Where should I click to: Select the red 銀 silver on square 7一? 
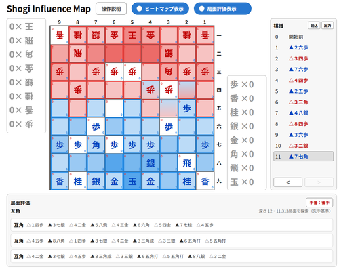point(96,35)
